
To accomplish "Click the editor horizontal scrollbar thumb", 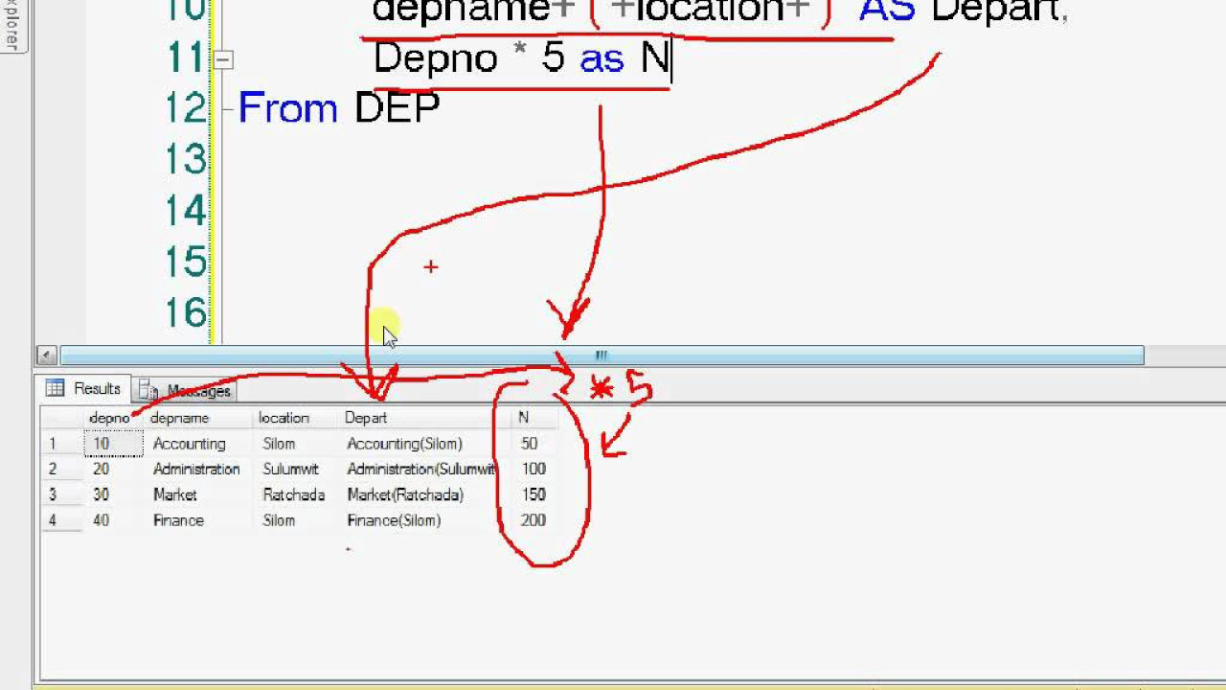I will click(x=602, y=356).
